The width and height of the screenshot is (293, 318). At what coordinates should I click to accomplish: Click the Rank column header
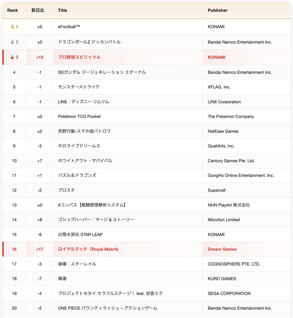tap(13, 10)
